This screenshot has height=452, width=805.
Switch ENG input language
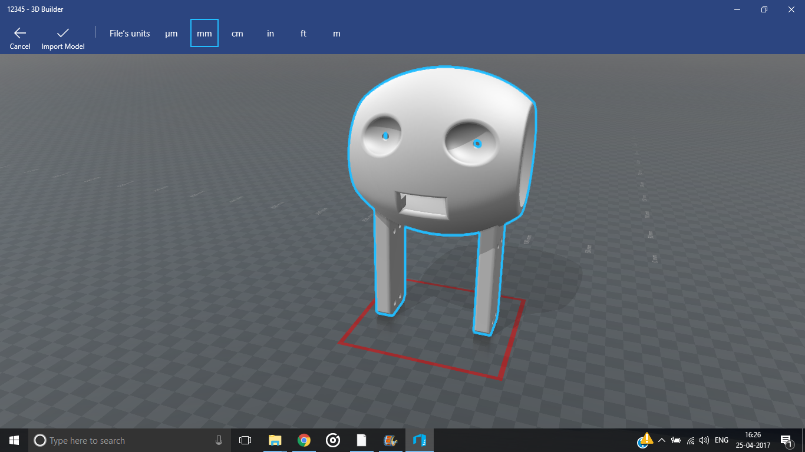[x=721, y=440]
